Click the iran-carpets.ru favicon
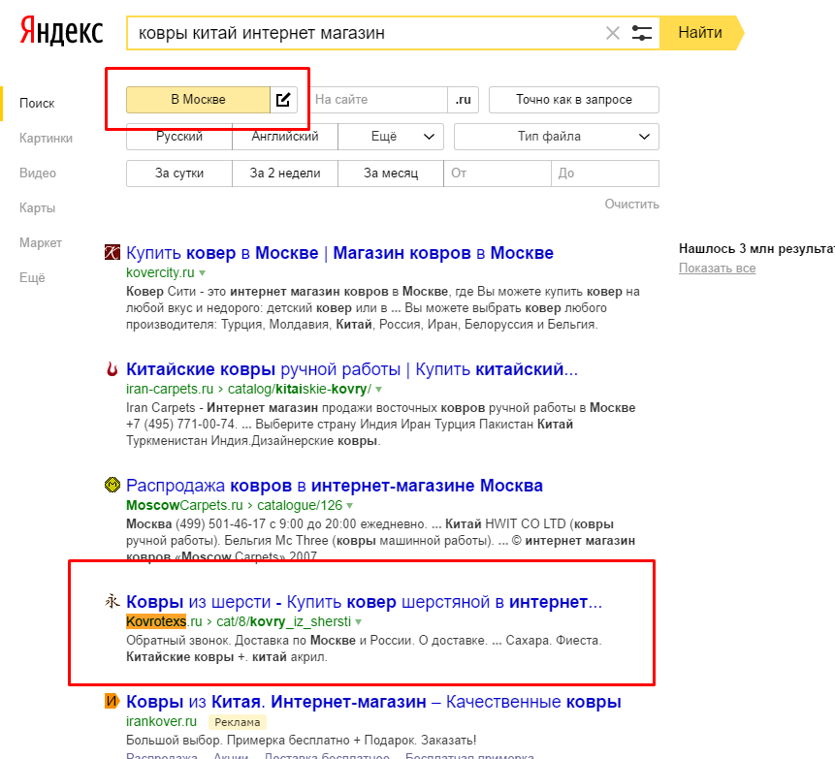This screenshot has width=835, height=759. (112, 368)
